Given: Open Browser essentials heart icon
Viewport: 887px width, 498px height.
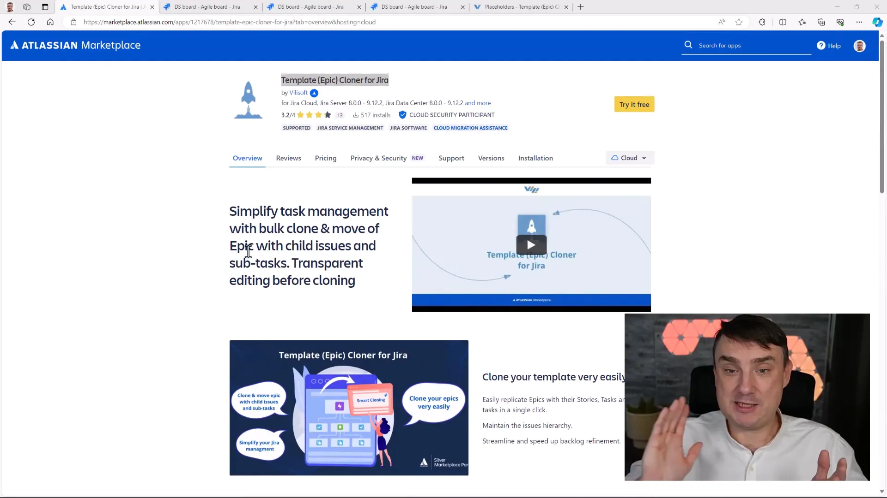Looking at the screenshot, I should [840, 22].
